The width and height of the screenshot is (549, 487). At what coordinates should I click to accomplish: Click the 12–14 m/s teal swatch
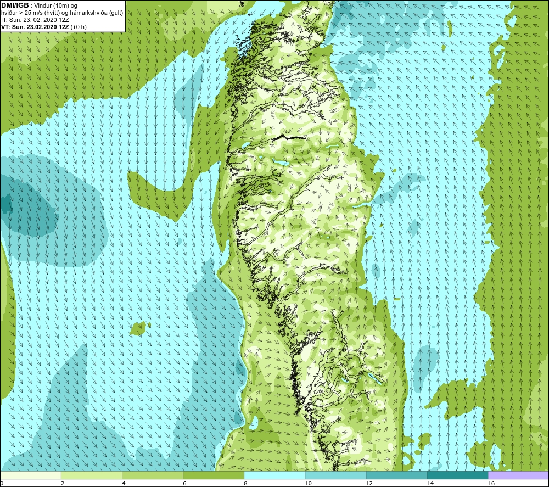coord(396,475)
